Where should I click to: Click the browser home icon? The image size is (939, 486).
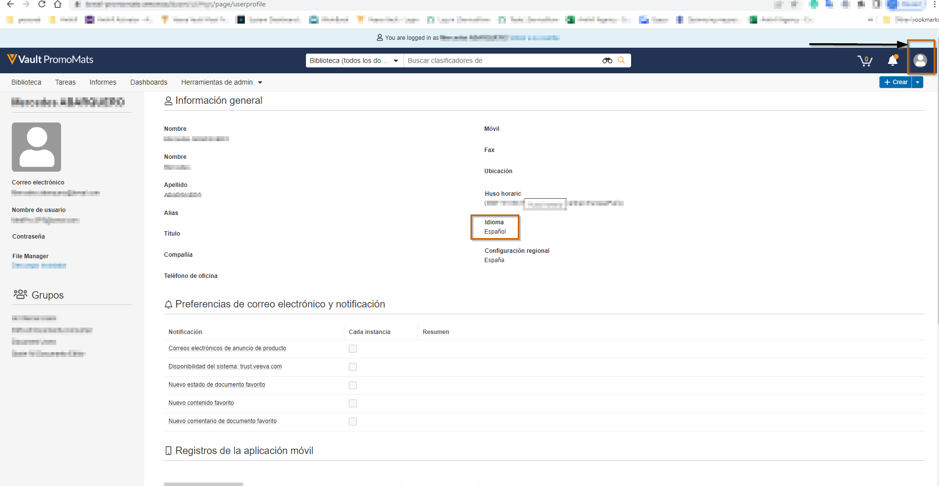58,4
